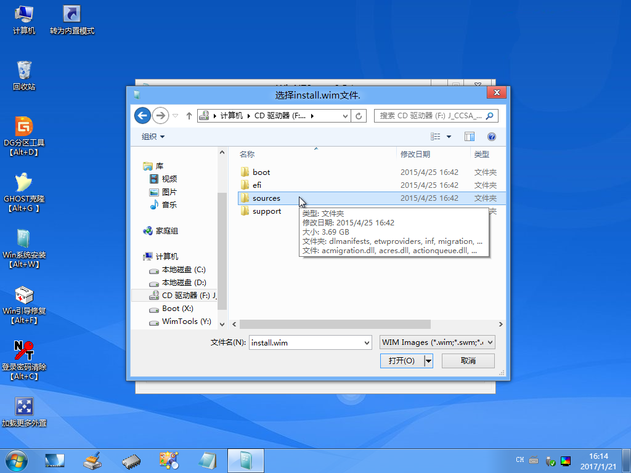The width and height of the screenshot is (631, 473).
Task: Sort by the 修改日期 column header
Action: pyautogui.click(x=433, y=154)
